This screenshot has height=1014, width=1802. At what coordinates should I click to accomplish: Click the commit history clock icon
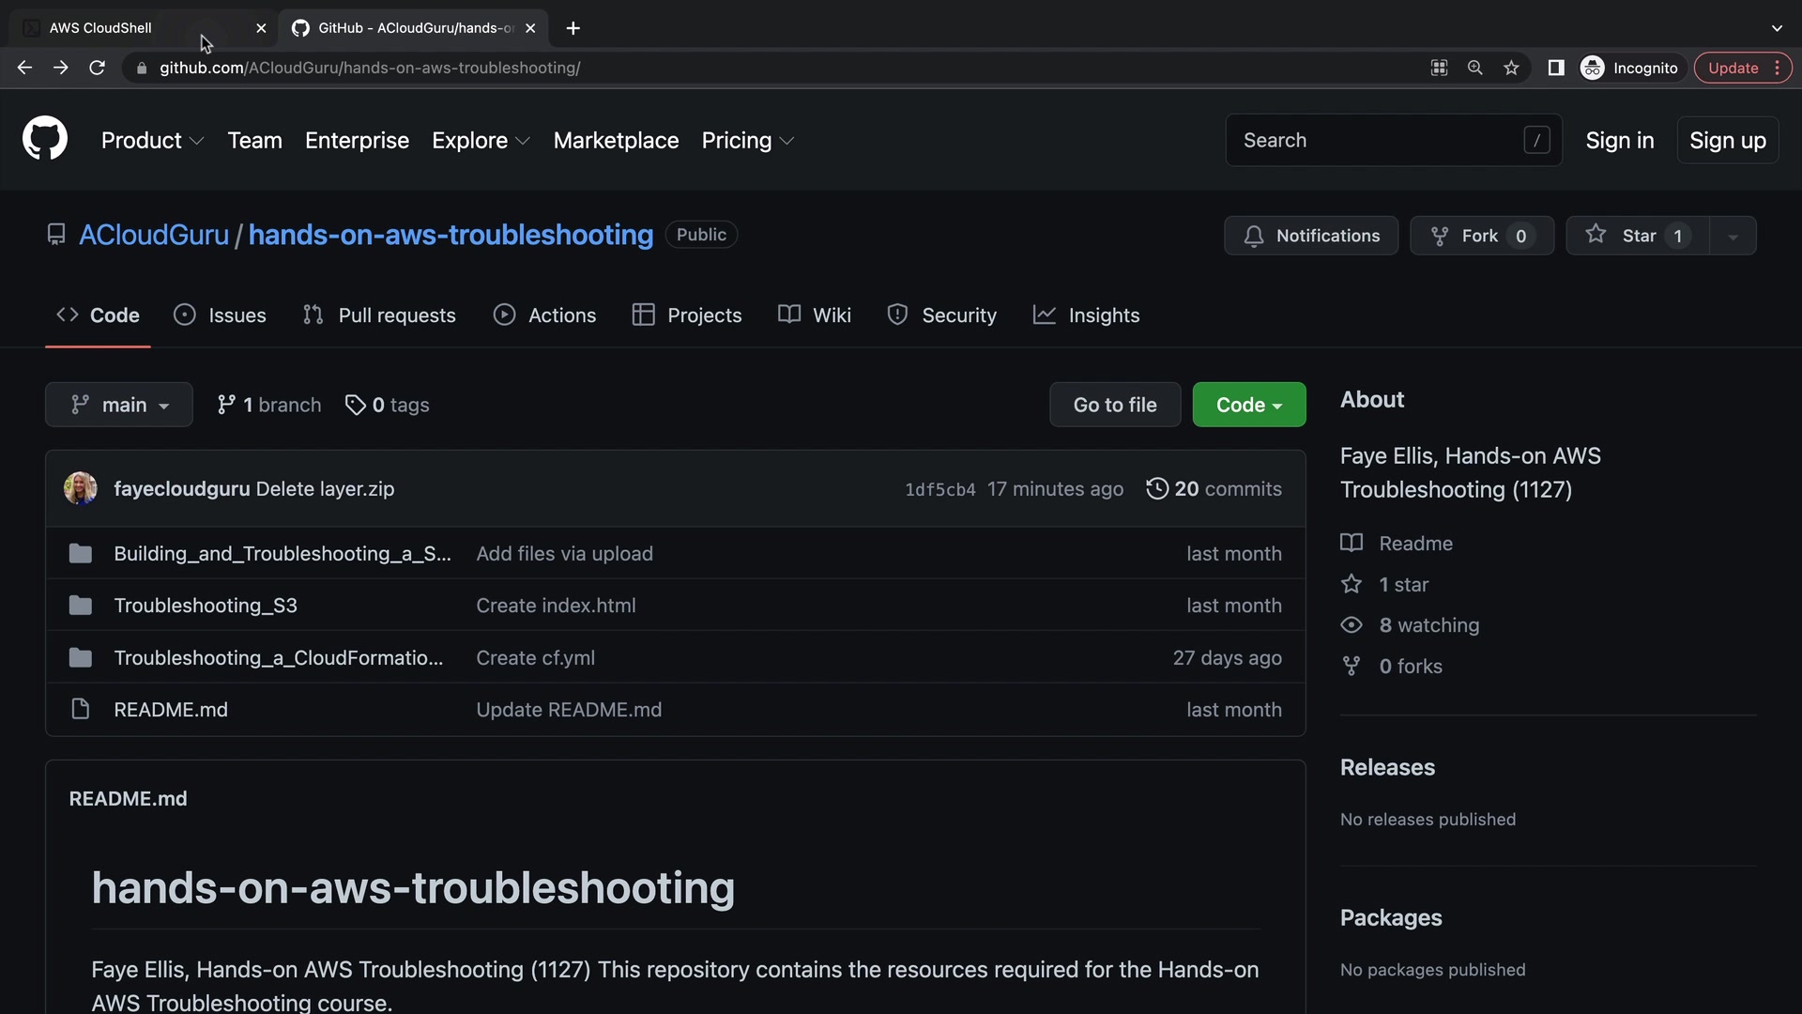click(1157, 488)
